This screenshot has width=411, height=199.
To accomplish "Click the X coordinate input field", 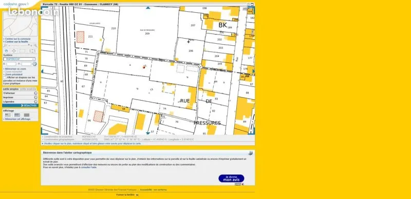I will (x=11, y=64).
